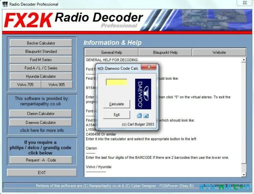
Task: Click the email icon in the Daewoo dialog
Action: pos(146,116)
